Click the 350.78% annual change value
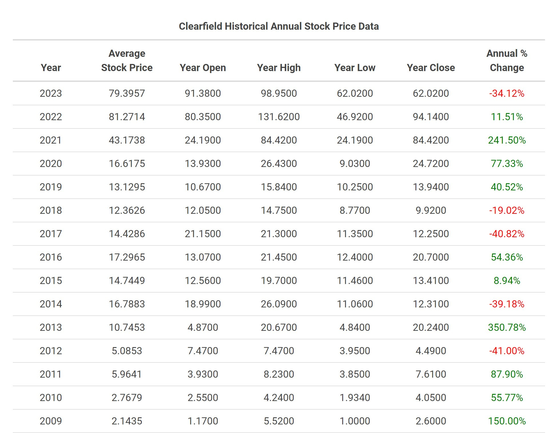549x433 pixels. (x=507, y=327)
